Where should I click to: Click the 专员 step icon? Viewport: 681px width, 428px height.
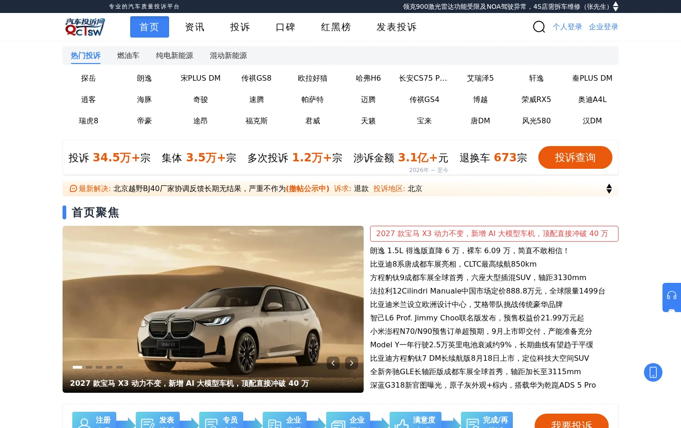(x=211, y=423)
